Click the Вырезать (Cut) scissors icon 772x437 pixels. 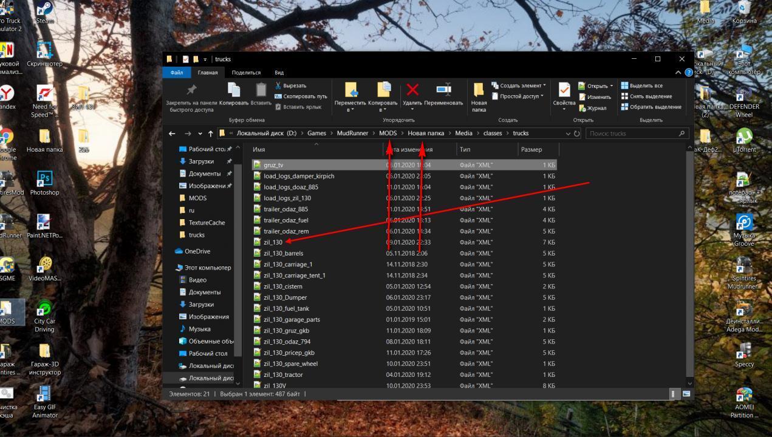click(278, 86)
